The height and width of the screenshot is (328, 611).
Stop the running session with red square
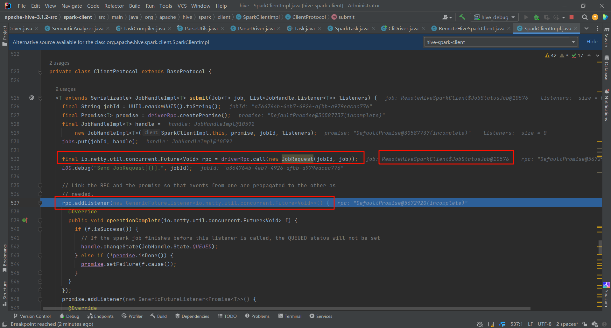coord(572,17)
